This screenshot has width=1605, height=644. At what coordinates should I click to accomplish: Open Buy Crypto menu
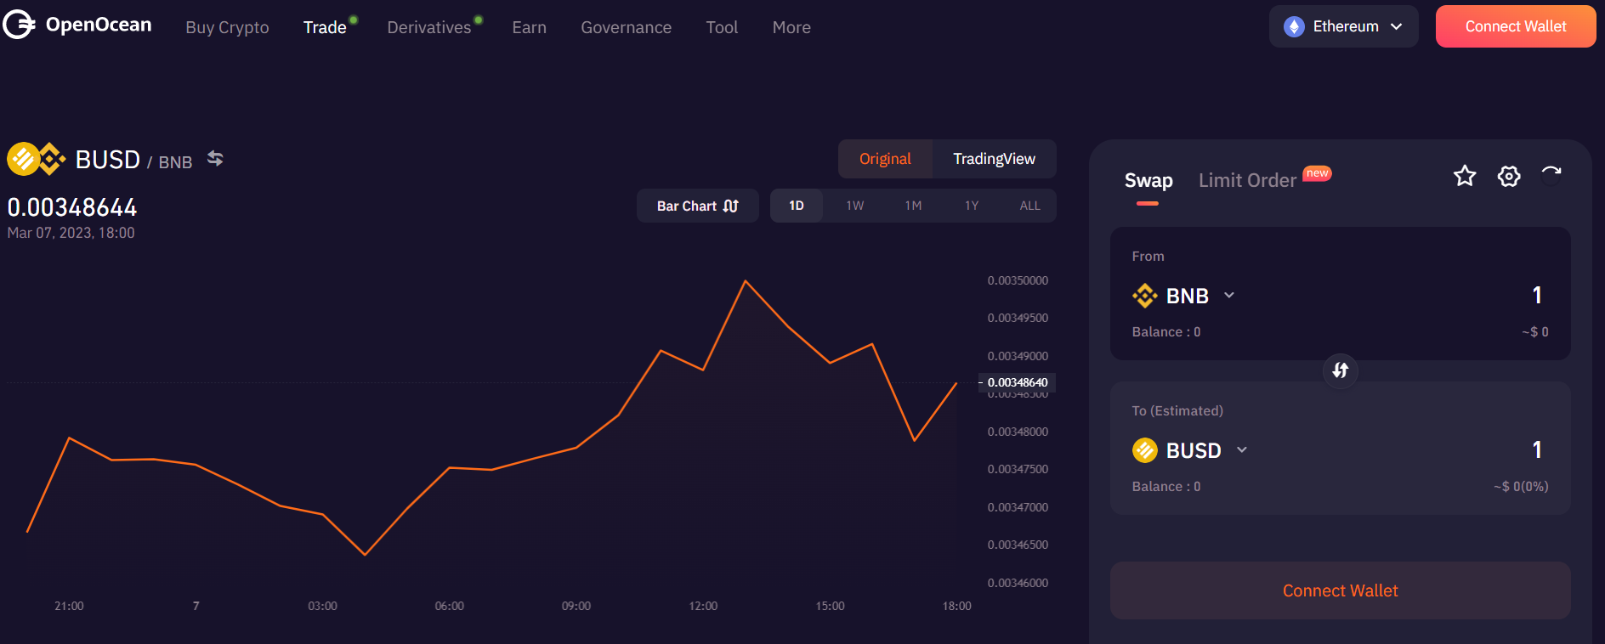(x=227, y=27)
